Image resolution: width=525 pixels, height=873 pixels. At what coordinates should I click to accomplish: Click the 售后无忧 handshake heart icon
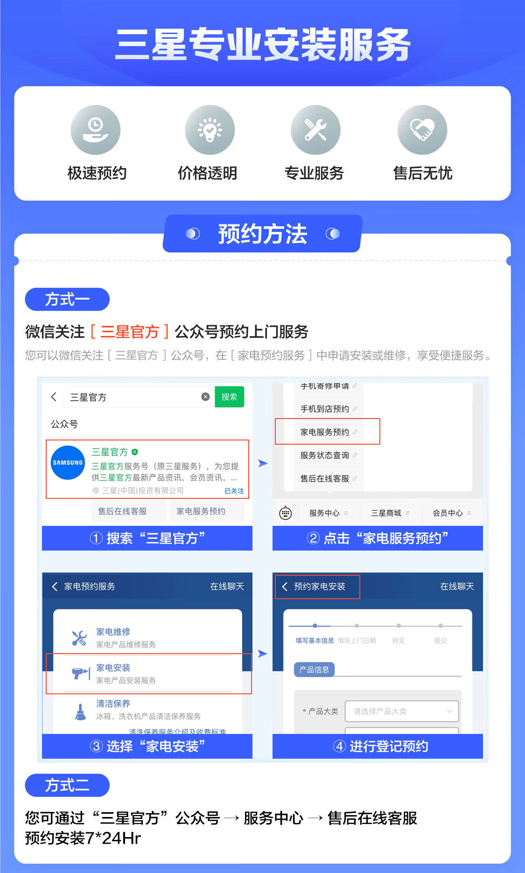point(422,130)
